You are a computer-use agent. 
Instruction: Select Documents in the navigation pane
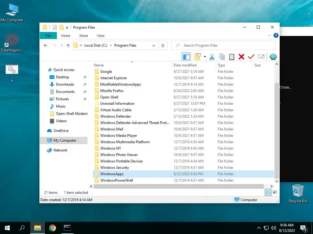click(65, 92)
